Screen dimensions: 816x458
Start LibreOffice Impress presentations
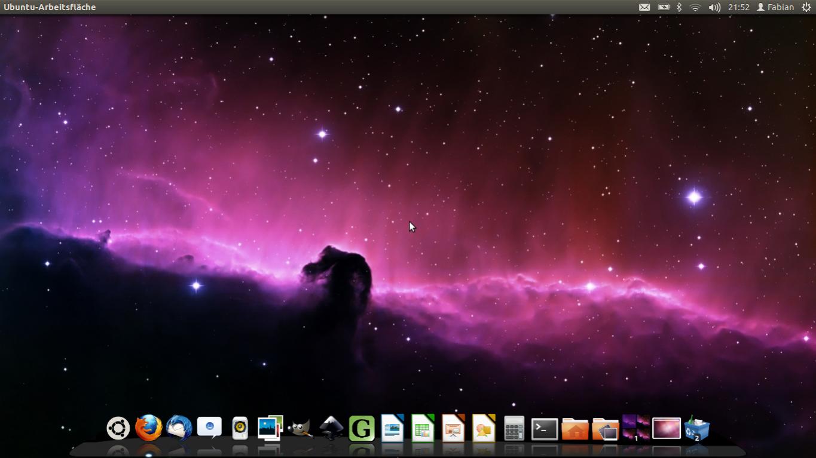(x=453, y=428)
